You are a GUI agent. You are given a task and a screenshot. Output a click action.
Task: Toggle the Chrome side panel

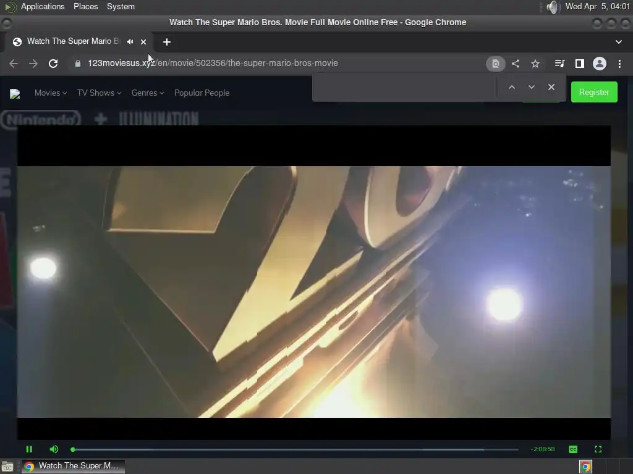pos(580,64)
